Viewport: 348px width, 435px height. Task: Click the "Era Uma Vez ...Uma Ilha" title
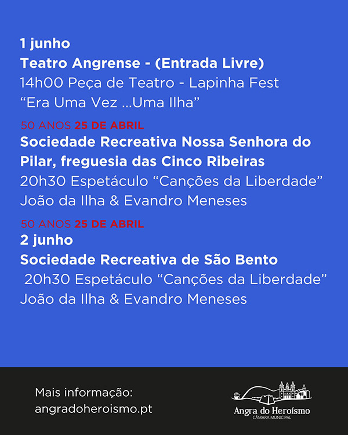pyautogui.click(x=110, y=102)
